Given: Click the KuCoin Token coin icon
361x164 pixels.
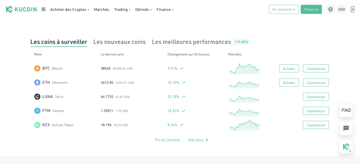Looking at the screenshot, I should click(x=37, y=125).
